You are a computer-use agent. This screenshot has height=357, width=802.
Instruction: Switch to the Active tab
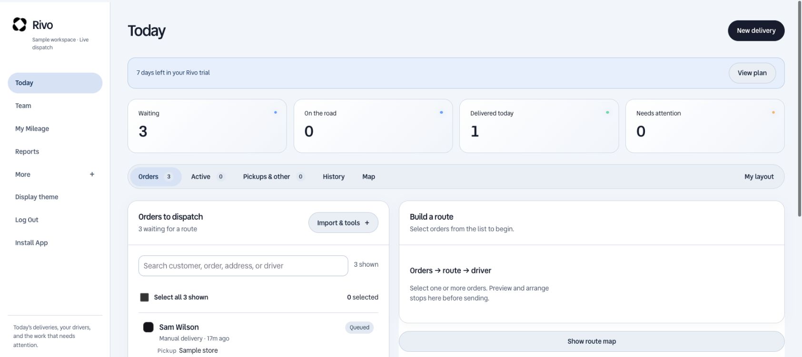pyautogui.click(x=208, y=176)
